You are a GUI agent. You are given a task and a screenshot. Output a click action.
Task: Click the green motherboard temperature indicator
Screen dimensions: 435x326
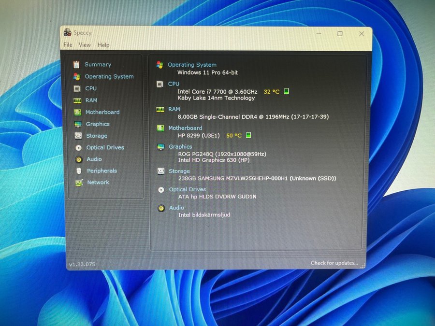(x=249, y=135)
